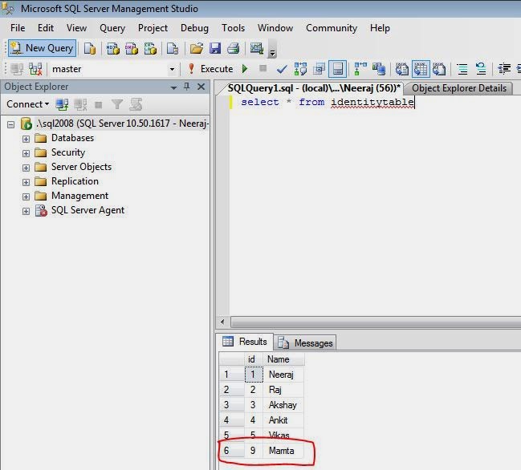Open the Tools menu
The height and width of the screenshot is (470, 521).
234,28
